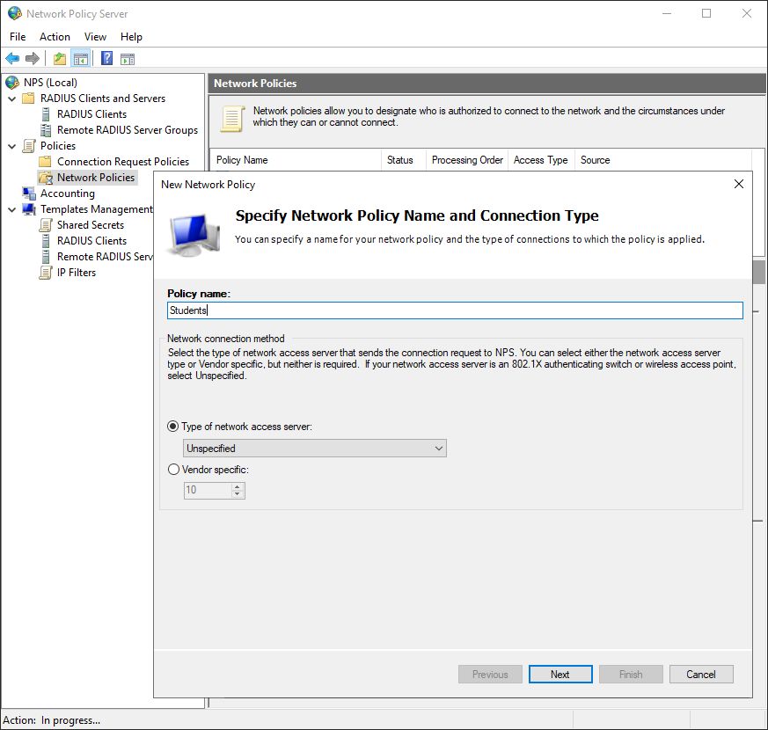Image resolution: width=768 pixels, height=730 pixels.
Task: Click the Up One Level folder icon
Action: pos(60,59)
